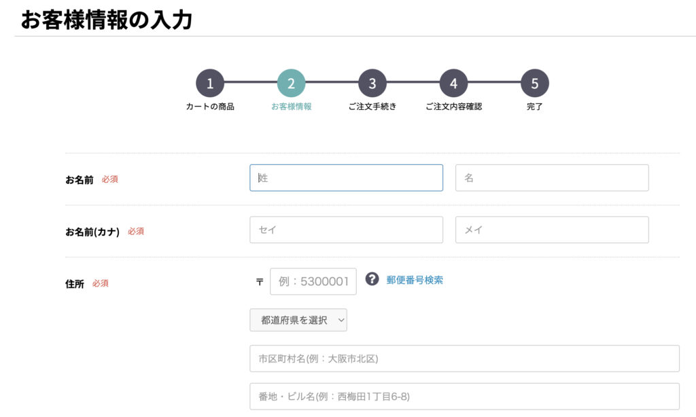This screenshot has height=417, width=696.
Task: Click the postal code field 例：5300001
Action: coord(313,282)
